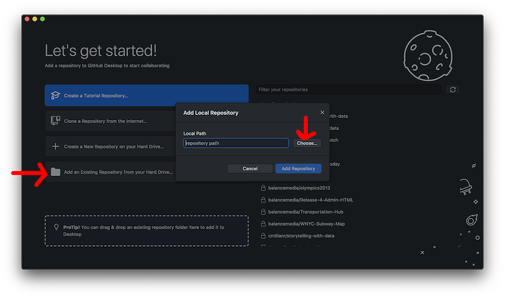Select balancemedia/Transportation-Hub repository
The image size is (505, 298).
point(306,212)
